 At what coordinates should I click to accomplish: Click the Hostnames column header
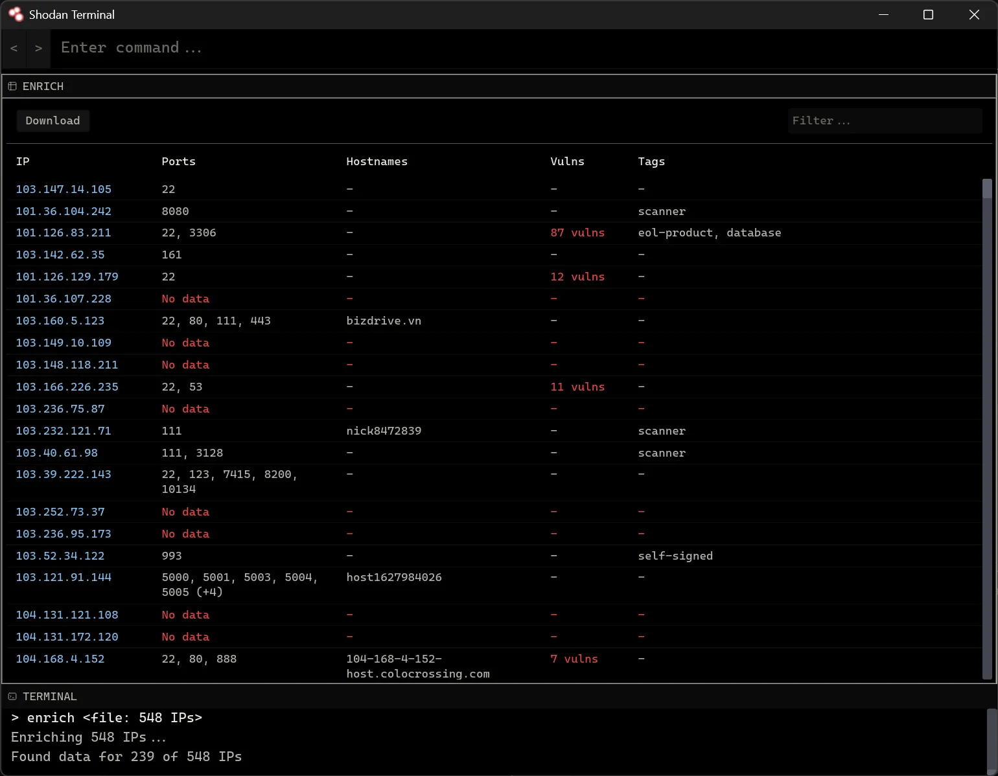[377, 161]
